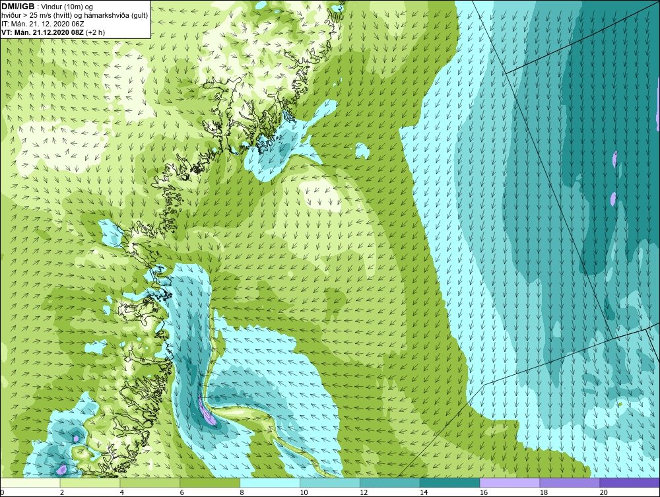The width and height of the screenshot is (660, 497).
Task: Click the 12–14 m/s teal legend swatch
Action: 390,482
